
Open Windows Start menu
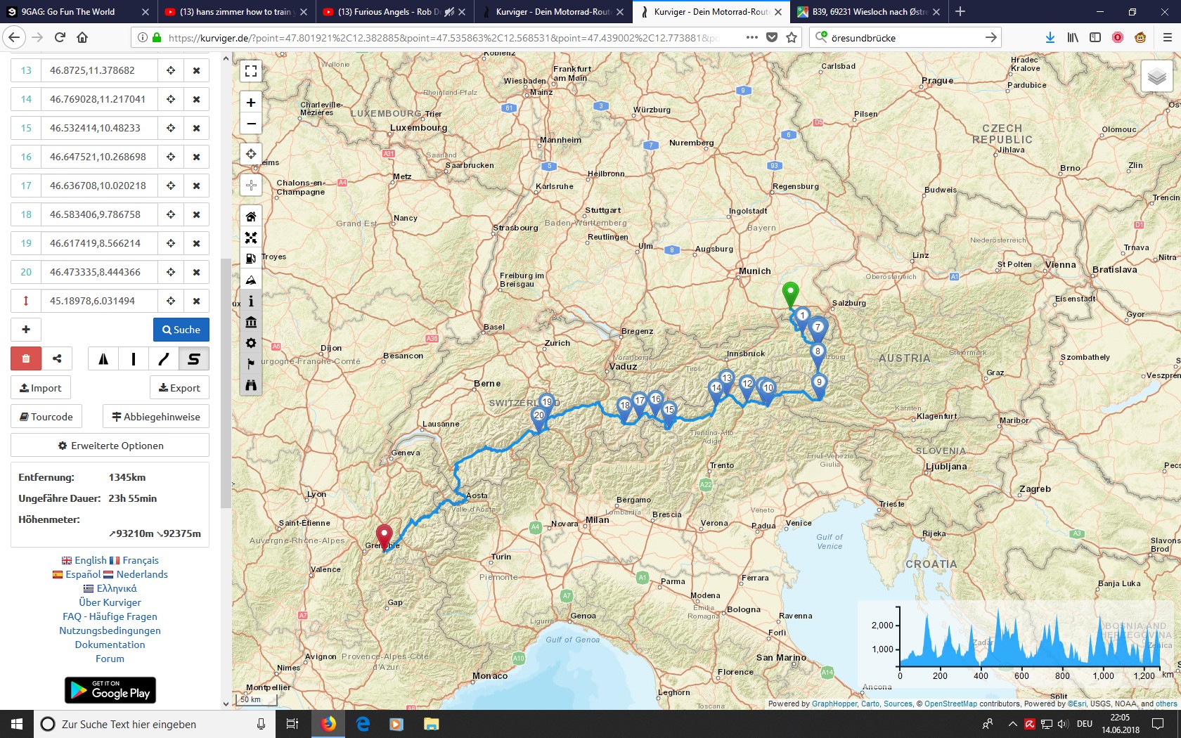[17, 724]
